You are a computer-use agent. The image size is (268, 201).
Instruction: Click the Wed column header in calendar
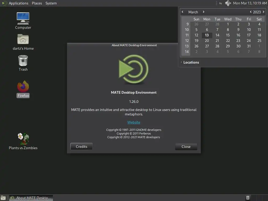228,19
